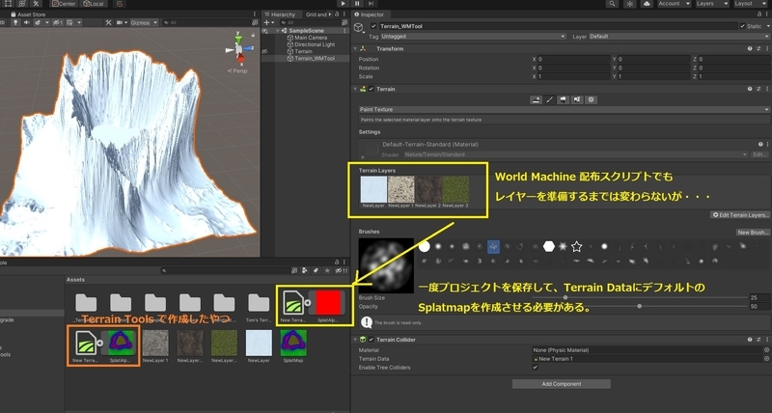Collapse the SampleScene tree node
This screenshot has height=413, width=772.
(279, 31)
